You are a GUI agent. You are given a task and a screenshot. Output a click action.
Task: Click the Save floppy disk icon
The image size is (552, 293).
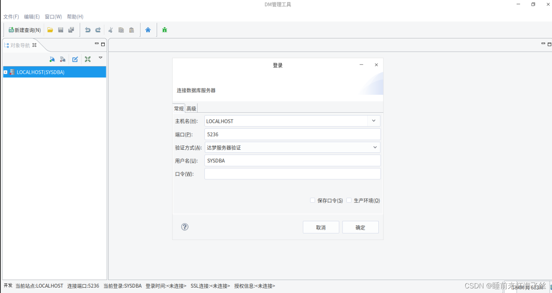[x=60, y=30]
